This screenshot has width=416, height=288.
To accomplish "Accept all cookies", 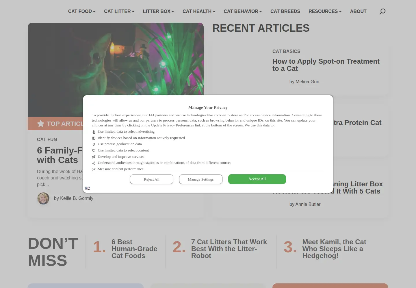I will coord(257,179).
